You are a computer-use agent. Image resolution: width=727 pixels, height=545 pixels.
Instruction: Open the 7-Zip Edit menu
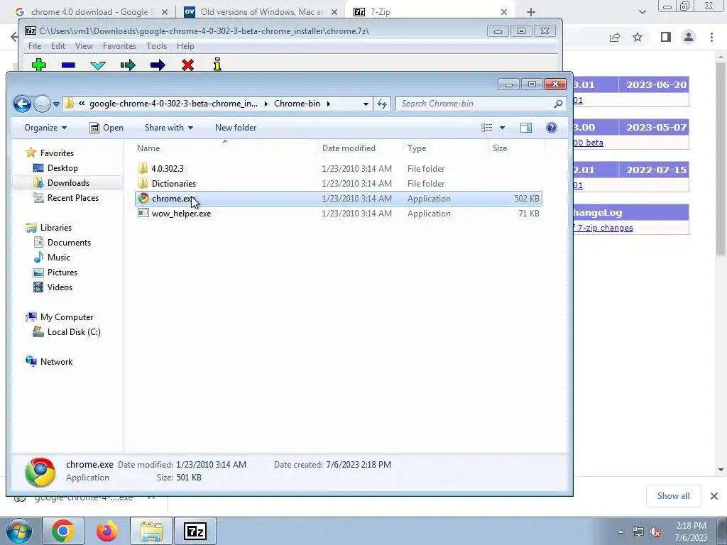point(58,46)
